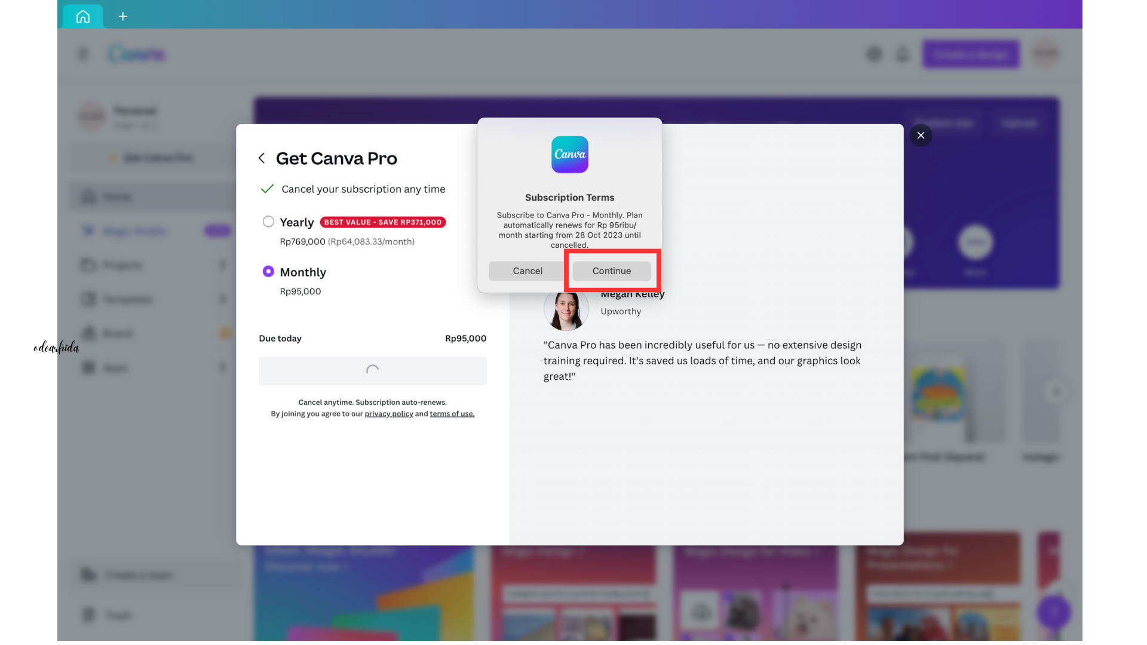Close the Canva Pro upgrade modal
The image size is (1147, 645).
[x=921, y=136]
